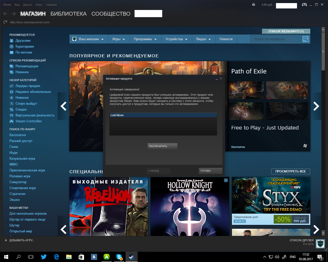
Task: Open the Hollow Knight game card
Action: click(x=190, y=206)
